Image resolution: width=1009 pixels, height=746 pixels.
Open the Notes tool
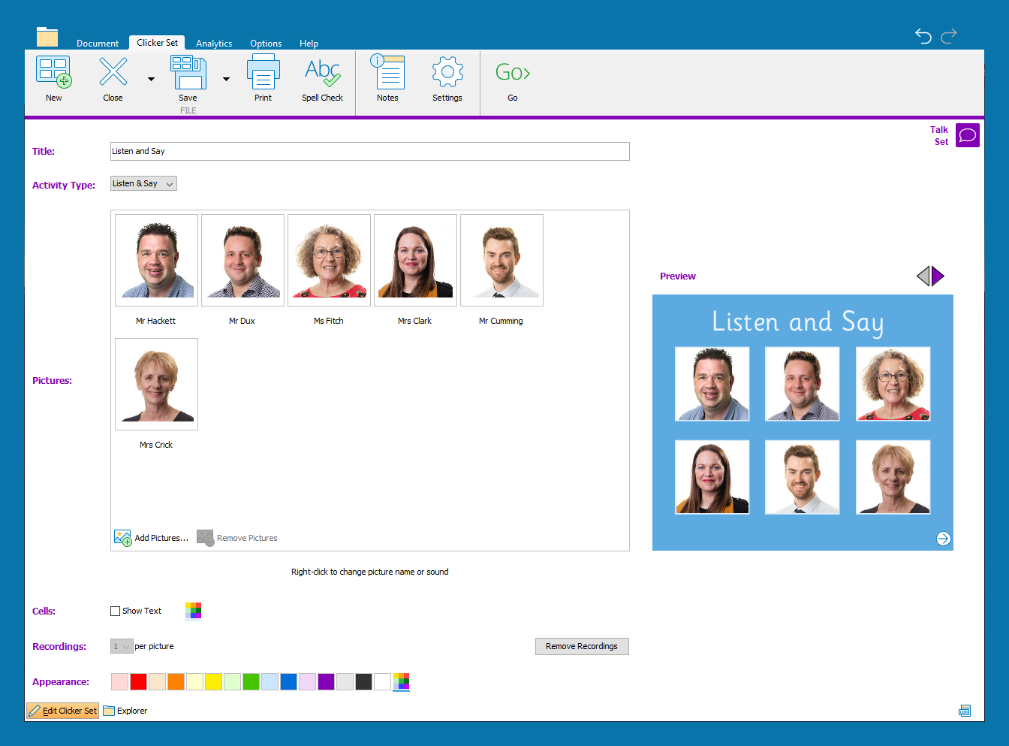coord(387,73)
